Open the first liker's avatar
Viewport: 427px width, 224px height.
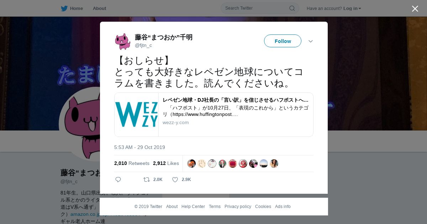click(191, 164)
